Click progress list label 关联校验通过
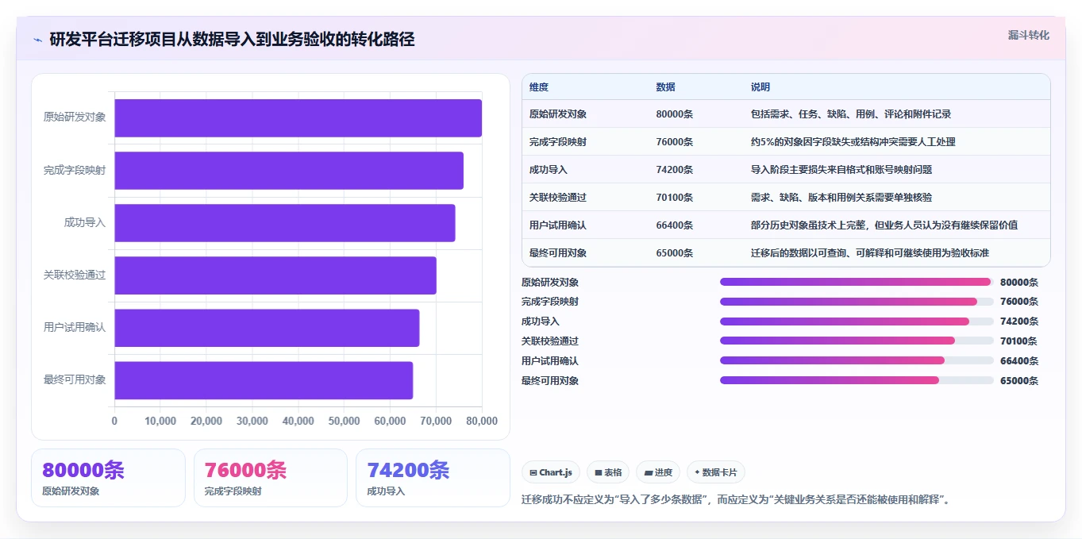This screenshot has height=539, width=1082. (550, 341)
